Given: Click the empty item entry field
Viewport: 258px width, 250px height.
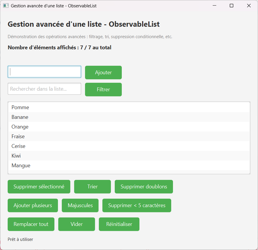Looking at the screenshot, I should point(44,72).
